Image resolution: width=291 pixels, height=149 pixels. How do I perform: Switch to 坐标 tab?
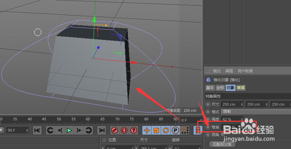(220, 88)
